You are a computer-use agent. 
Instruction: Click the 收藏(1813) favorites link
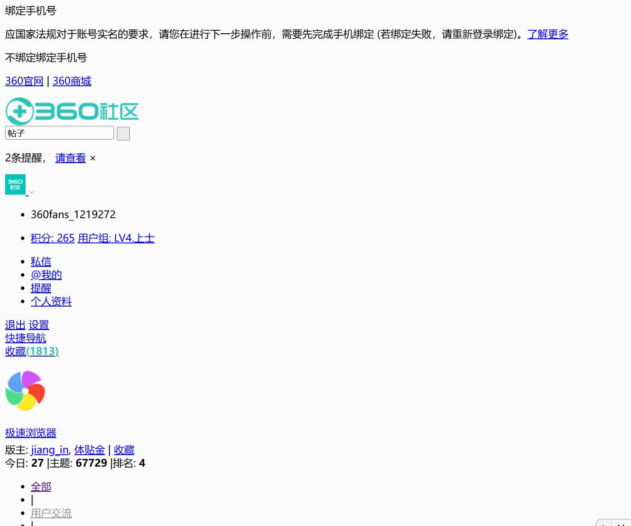(32, 351)
